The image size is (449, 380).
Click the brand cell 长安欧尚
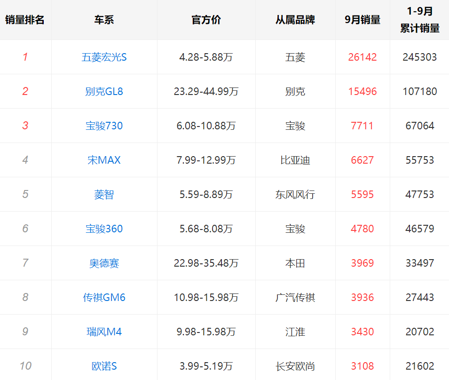(295, 366)
